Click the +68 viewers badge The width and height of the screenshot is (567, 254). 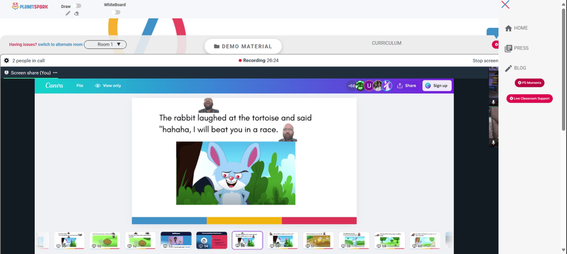coord(351,86)
